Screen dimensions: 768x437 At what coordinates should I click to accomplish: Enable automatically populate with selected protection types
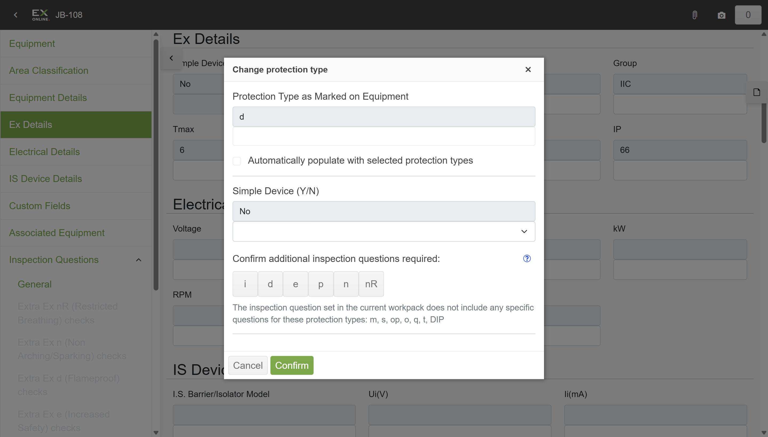237,161
